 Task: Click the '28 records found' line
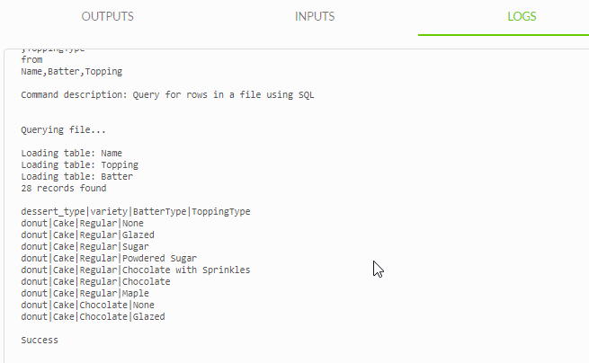[x=64, y=188]
